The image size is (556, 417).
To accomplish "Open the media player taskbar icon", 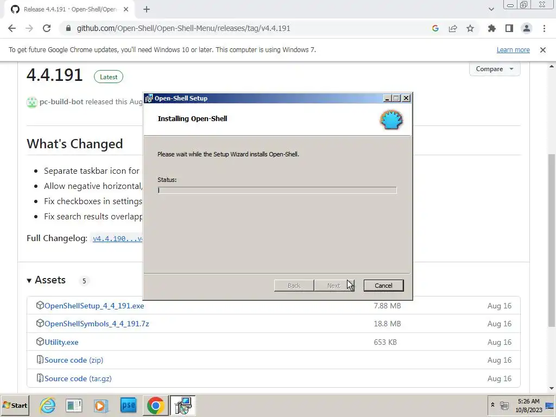I will (101, 405).
